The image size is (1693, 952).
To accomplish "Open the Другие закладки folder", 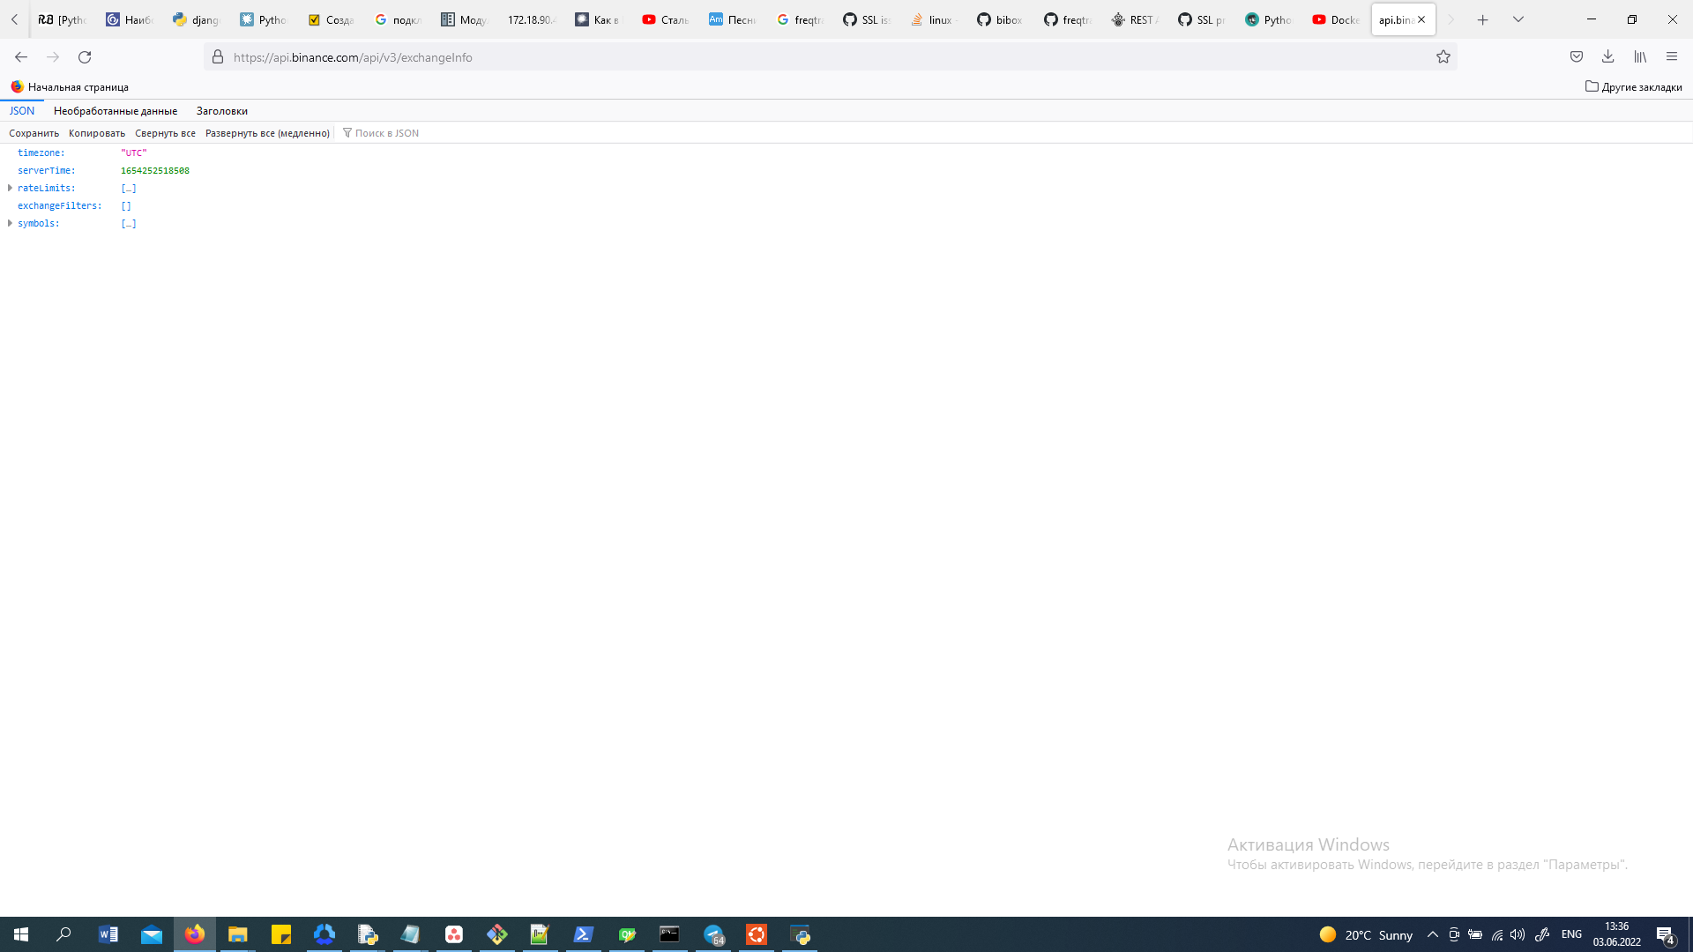I will coord(1634,86).
